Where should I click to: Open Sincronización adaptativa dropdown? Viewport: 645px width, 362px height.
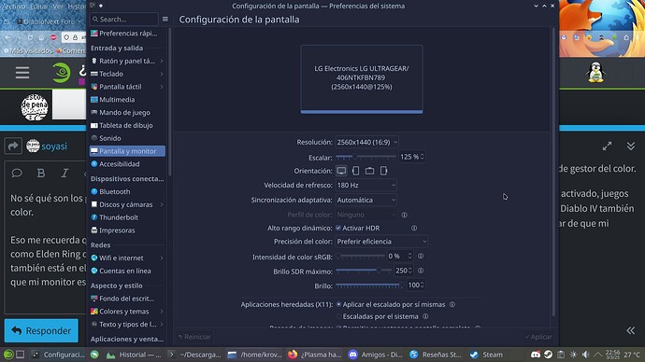[x=366, y=200]
